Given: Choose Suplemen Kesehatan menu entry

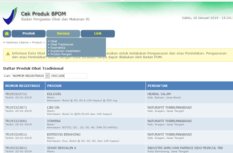Looking at the screenshot, I should click(66, 51).
